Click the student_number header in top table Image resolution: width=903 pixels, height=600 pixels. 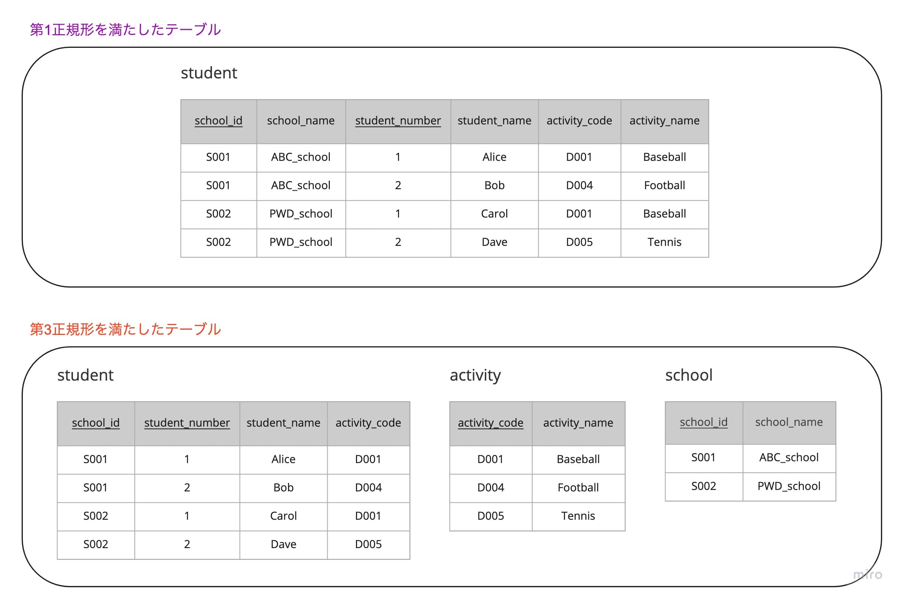[398, 120]
